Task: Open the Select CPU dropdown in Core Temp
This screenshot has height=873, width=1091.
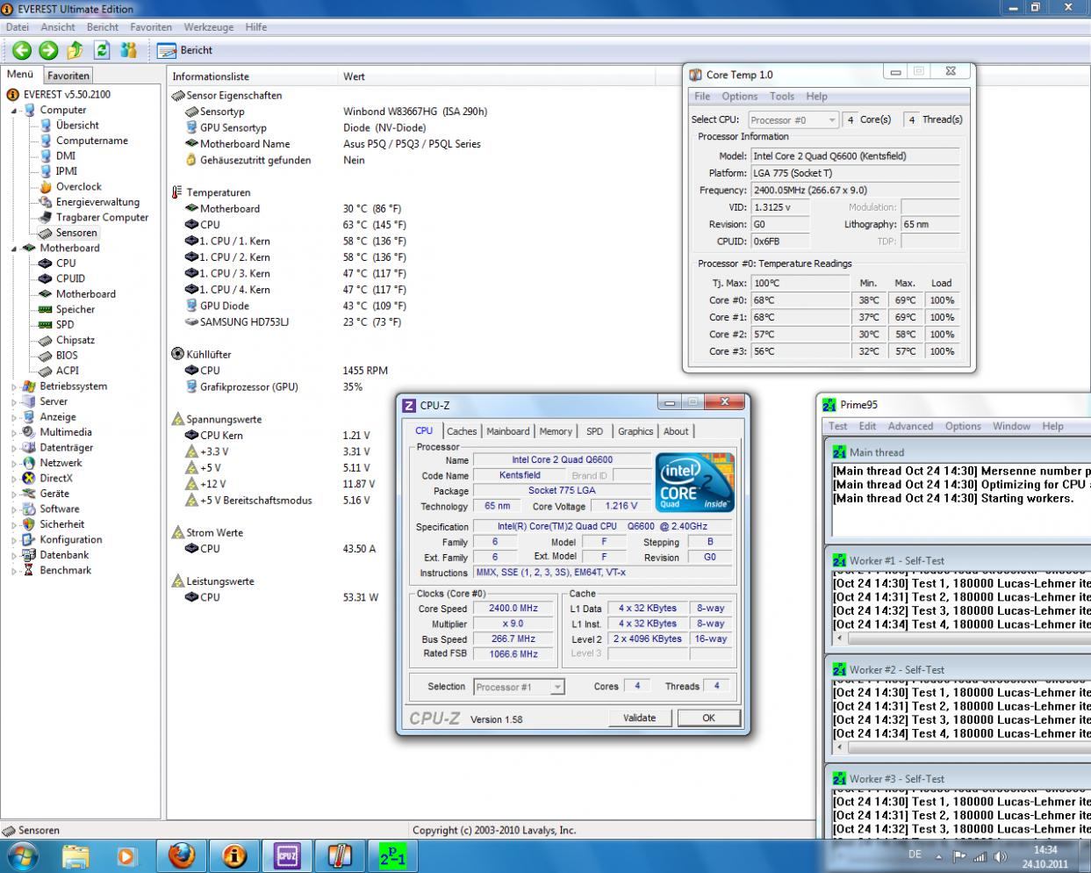Action: (794, 119)
